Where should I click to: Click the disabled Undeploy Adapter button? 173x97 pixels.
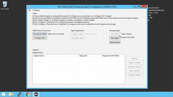pyautogui.click(x=135, y=75)
